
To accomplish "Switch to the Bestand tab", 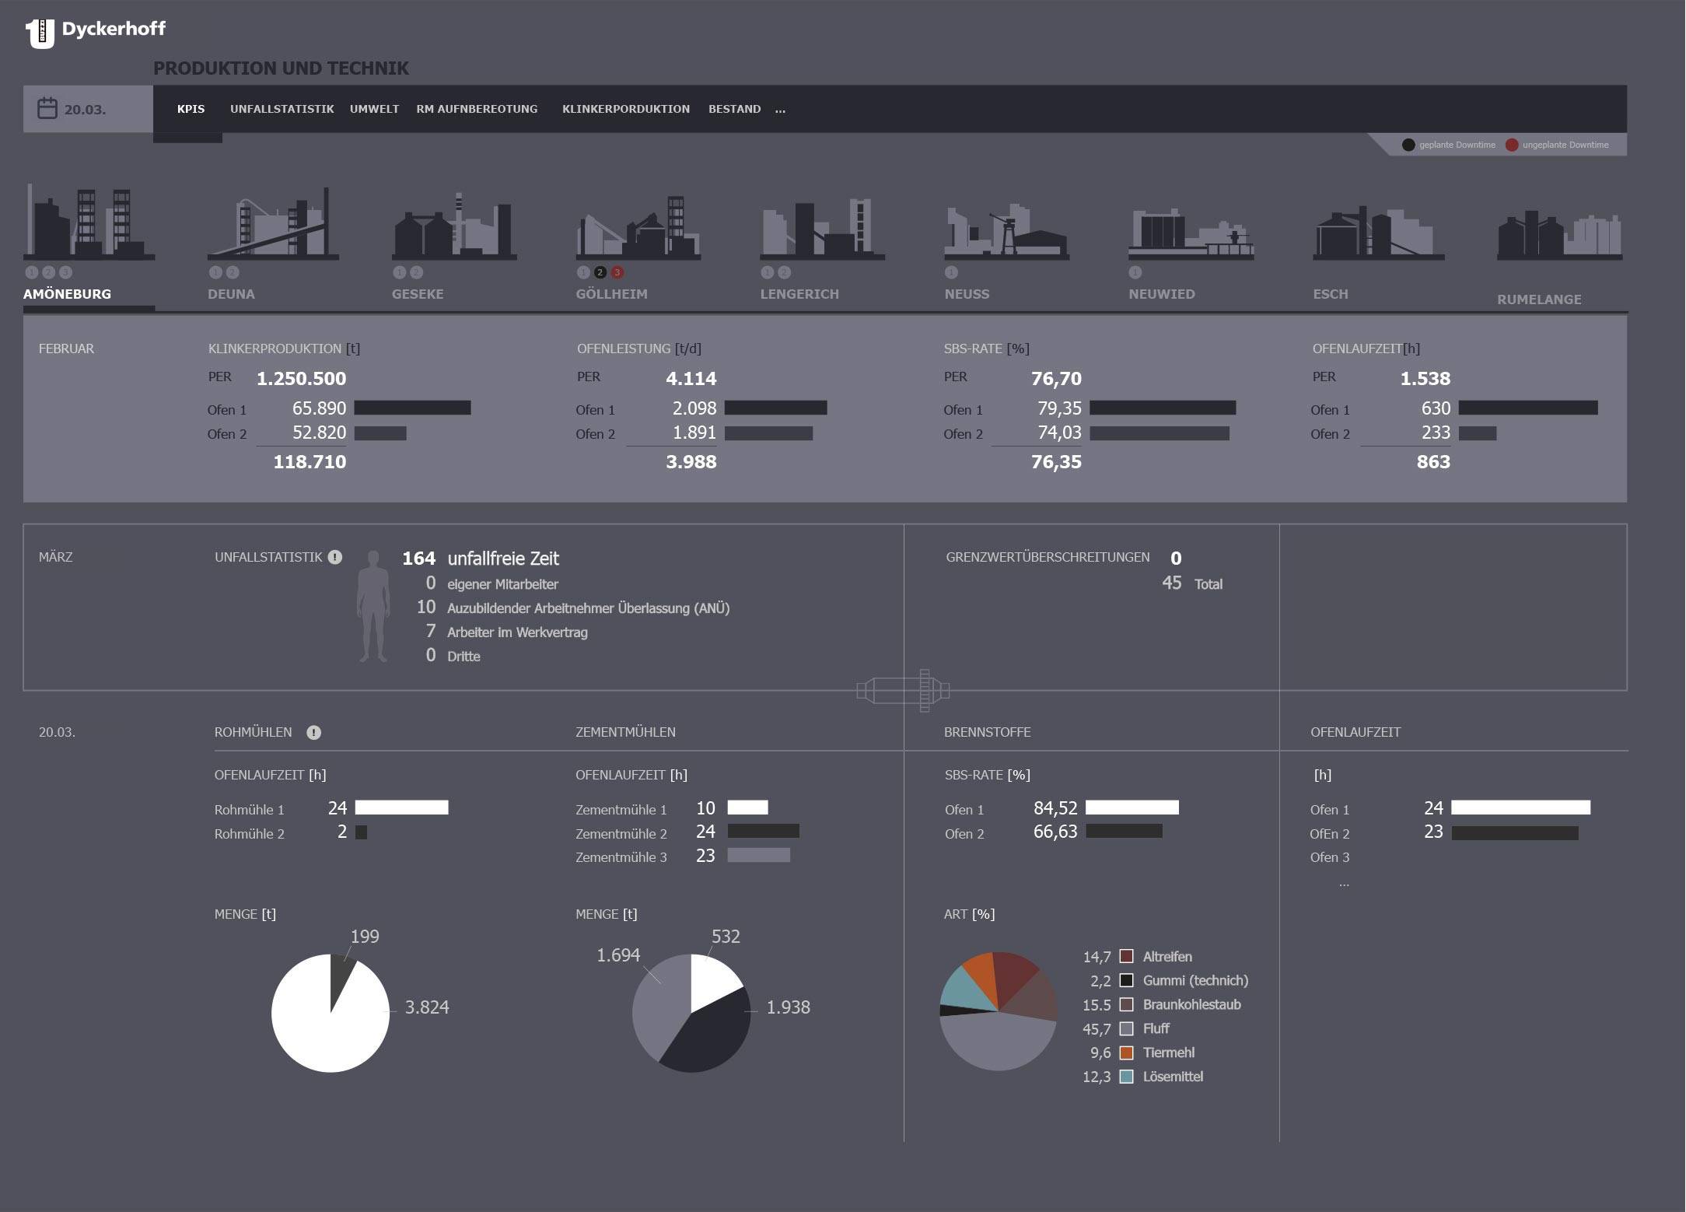I will pyautogui.click(x=734, y=109).
